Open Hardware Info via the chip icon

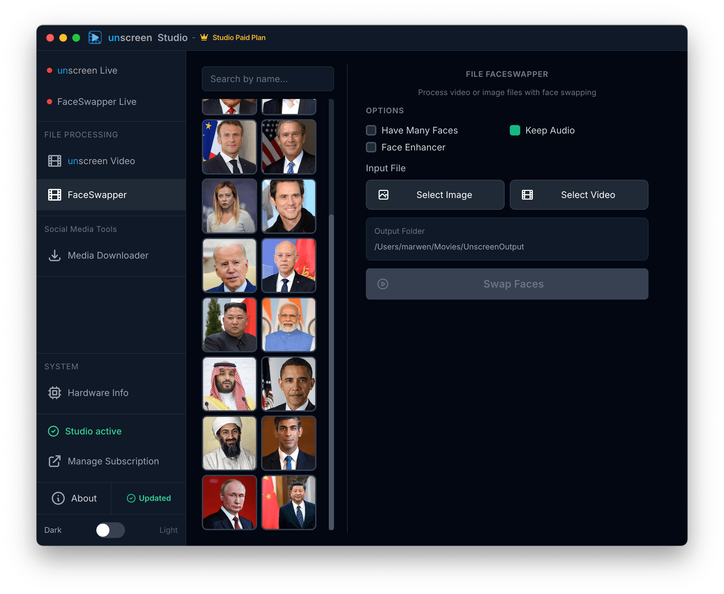pos(54,392)
